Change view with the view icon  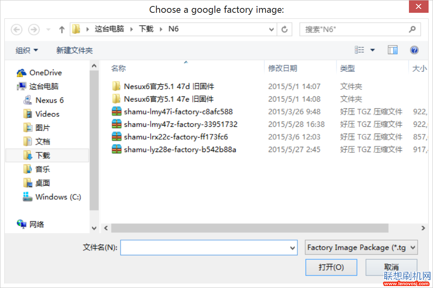[359, 50]
